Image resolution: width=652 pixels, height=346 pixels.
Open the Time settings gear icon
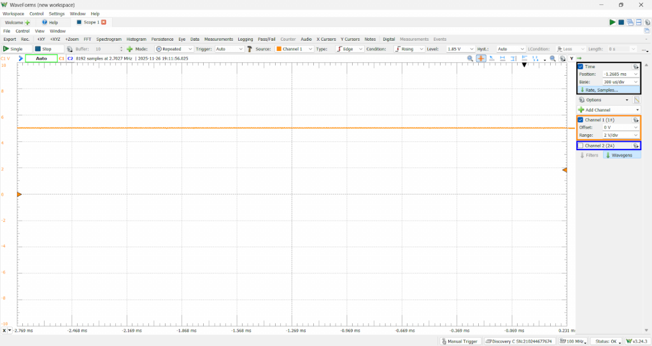point(635,66)
